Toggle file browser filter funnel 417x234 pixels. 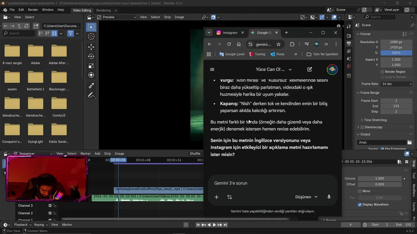70,33
